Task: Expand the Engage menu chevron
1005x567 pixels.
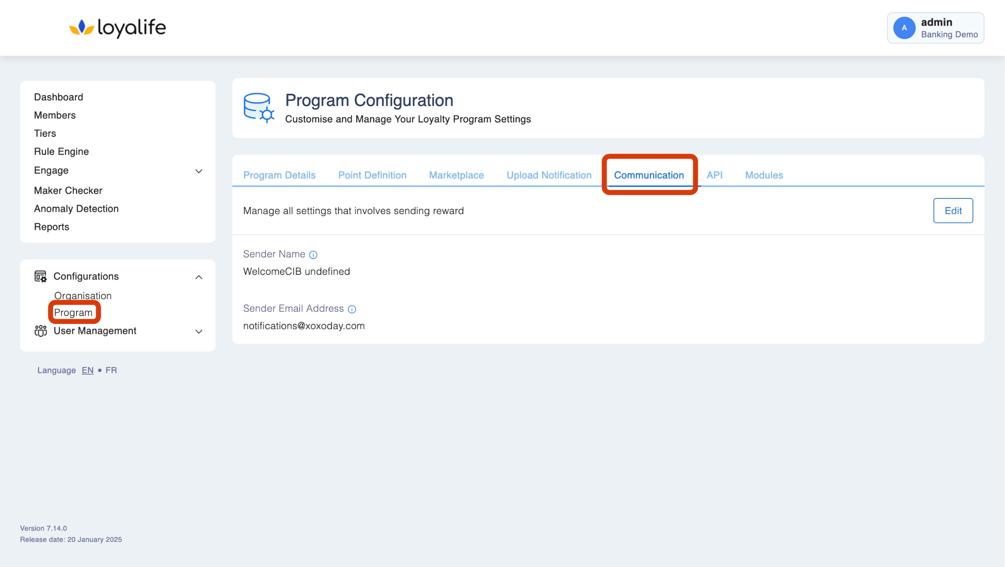Action: pos(198,171)
